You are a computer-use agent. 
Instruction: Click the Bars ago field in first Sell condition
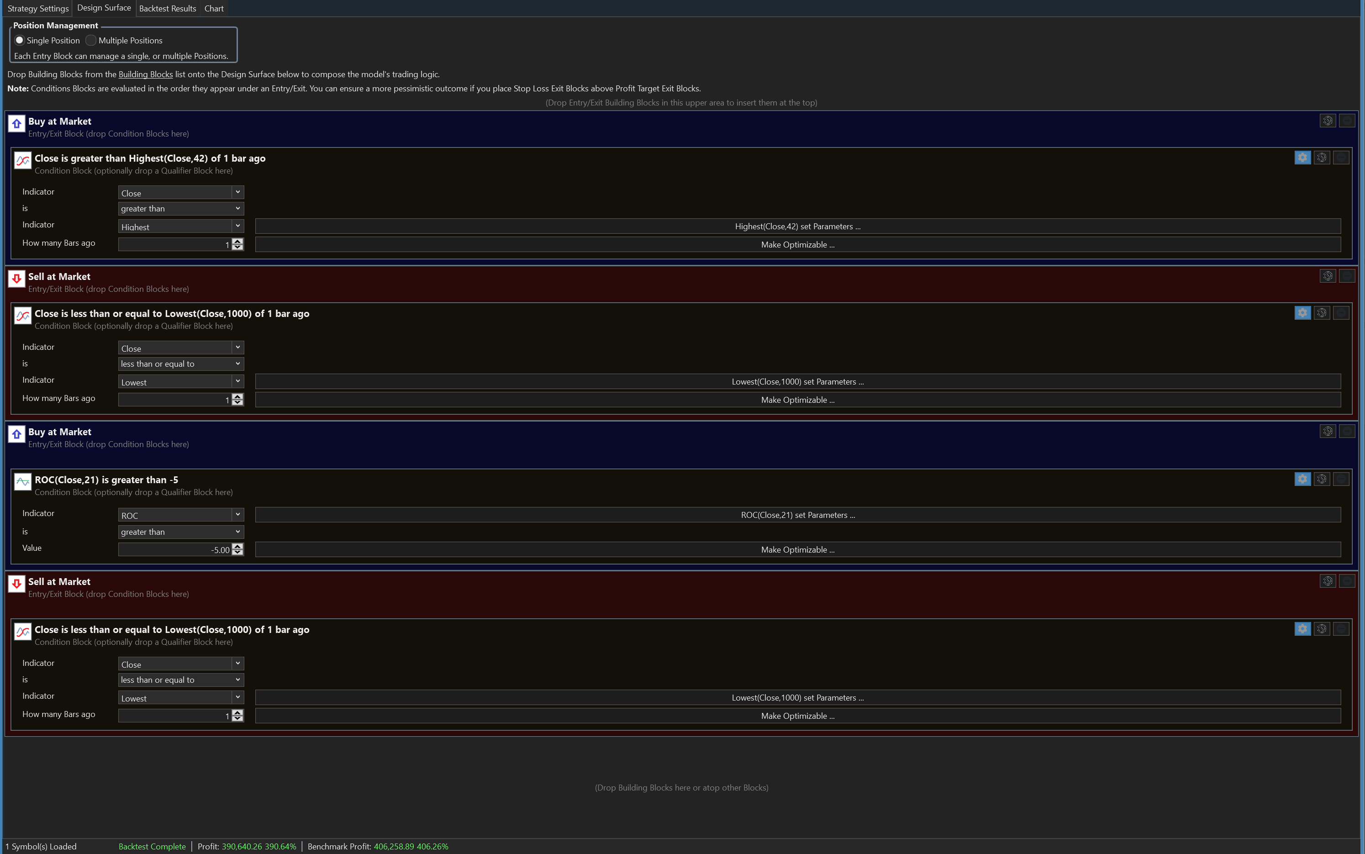pyautogui.click(x=174, y=400)
